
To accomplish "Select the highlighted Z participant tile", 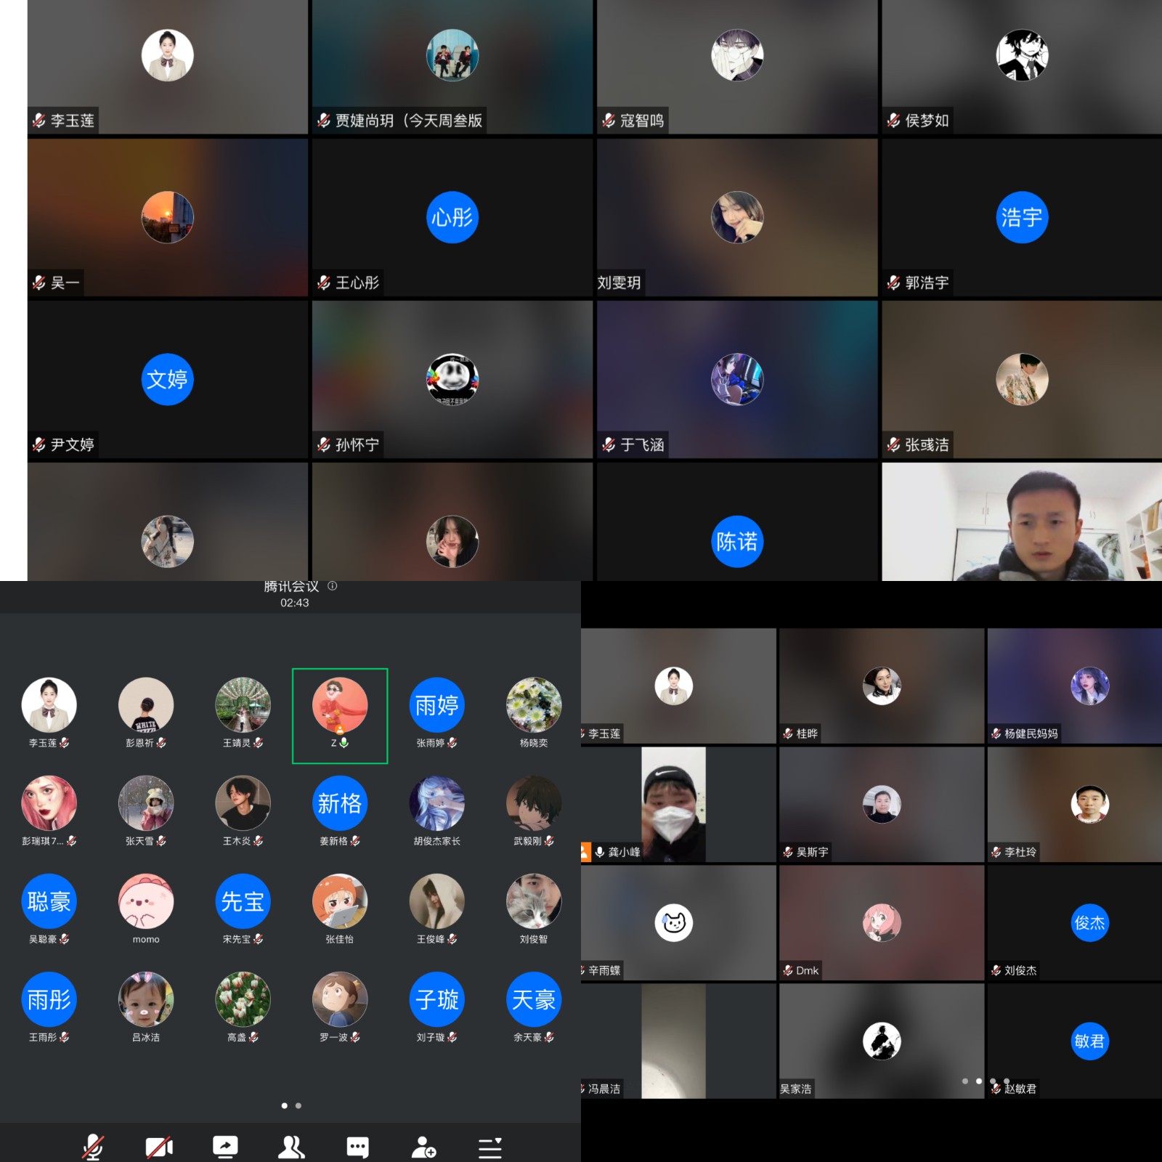I will (340, 715).
